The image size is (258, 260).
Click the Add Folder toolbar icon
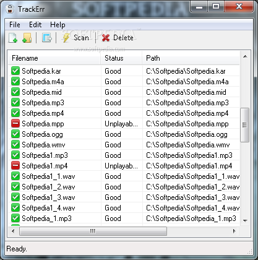point(27,38)
